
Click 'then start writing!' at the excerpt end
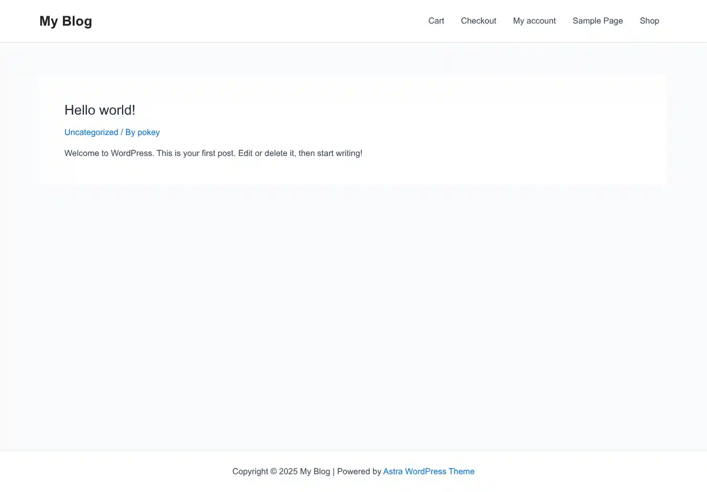(330, 153)
